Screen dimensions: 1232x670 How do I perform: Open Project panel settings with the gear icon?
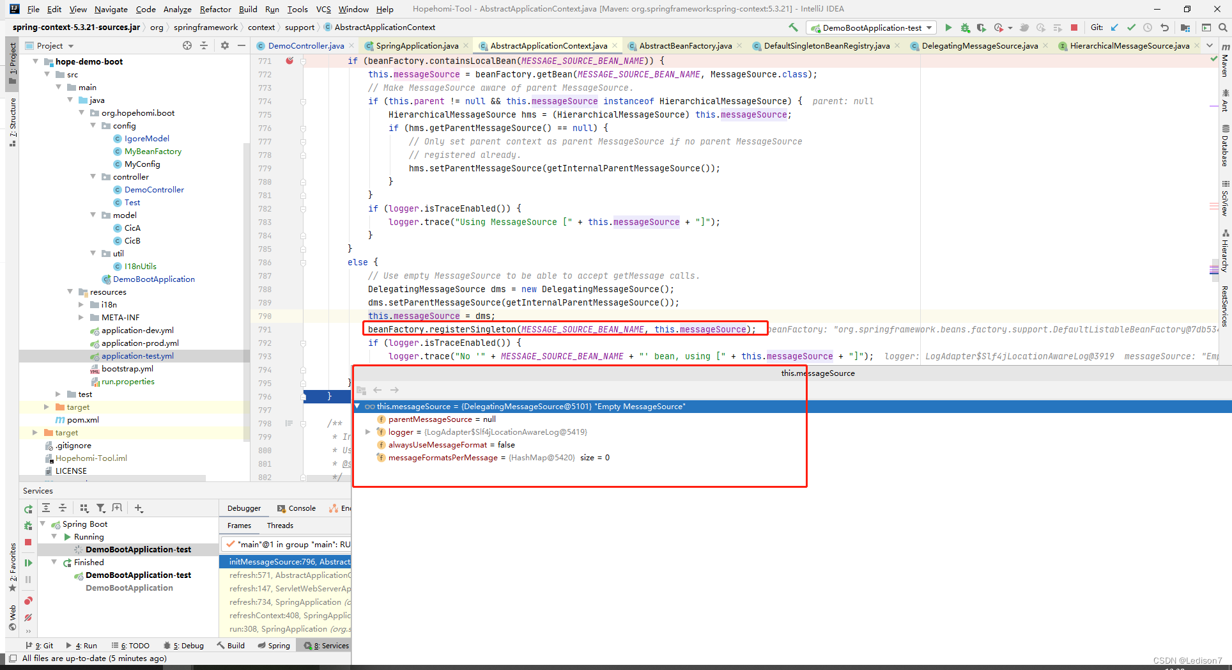pyautogui.click(x=225, y=45)
